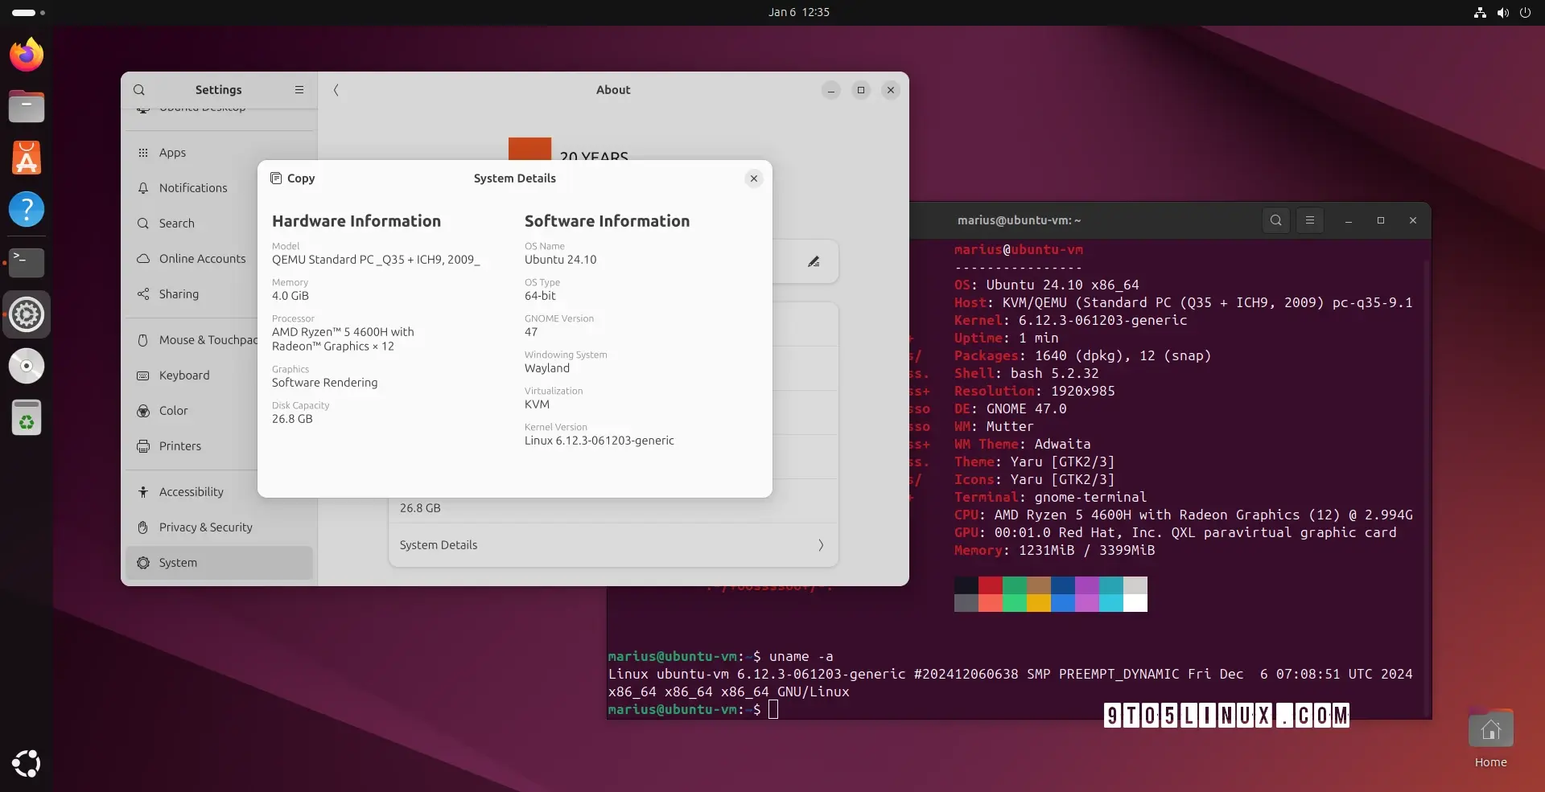Viewport: 1545px width, 792px height.
Task: Click the device name edit pencil icon
Action: click(814, 261)
